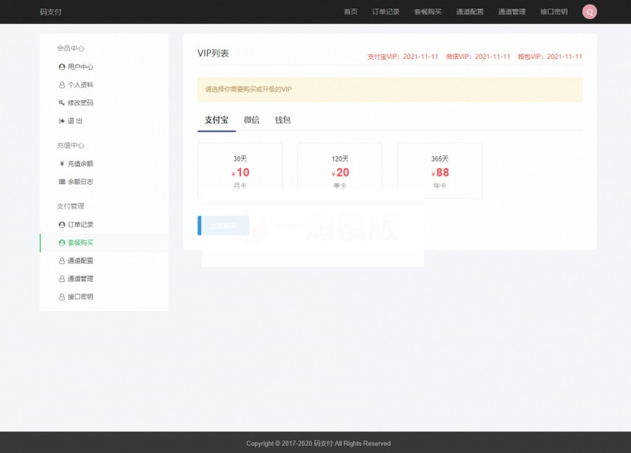The width and height of the screenshot is (631, 453).
Task: Click the 个人资料 profile icon
Action: coord(62,85)
